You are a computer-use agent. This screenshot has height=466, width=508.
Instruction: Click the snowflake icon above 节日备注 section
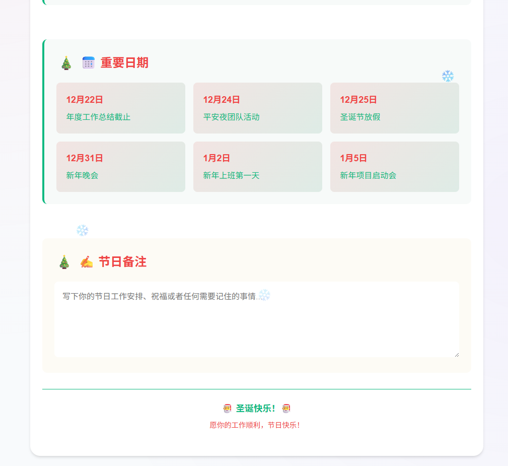[x=82, y=230]
